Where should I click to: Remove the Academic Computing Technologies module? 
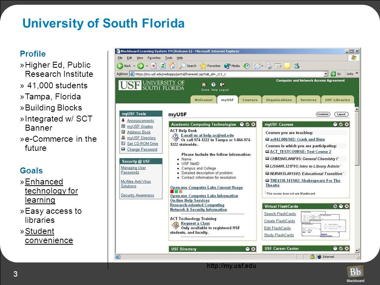(x=253, y=124)
